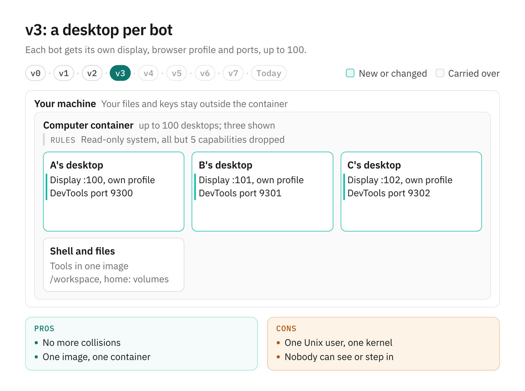Select the B's desktop card

[x=262, y=192]
